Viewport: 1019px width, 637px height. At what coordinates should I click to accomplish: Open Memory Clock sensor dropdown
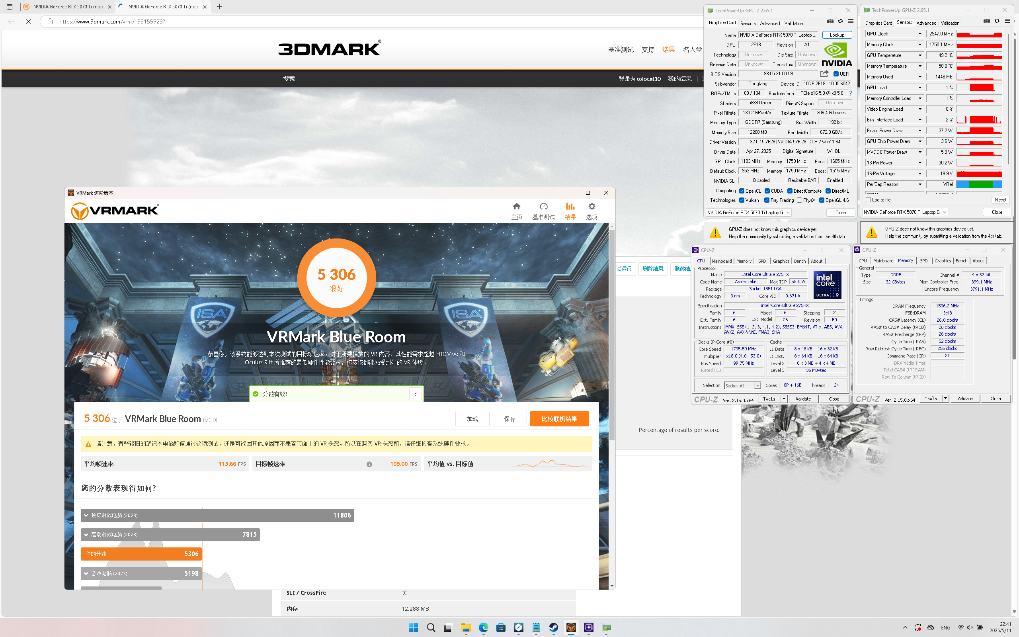pos(920,45)
